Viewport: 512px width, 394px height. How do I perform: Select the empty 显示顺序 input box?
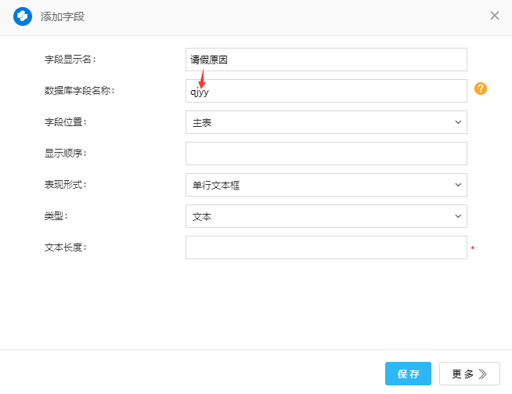pos(326,154)
